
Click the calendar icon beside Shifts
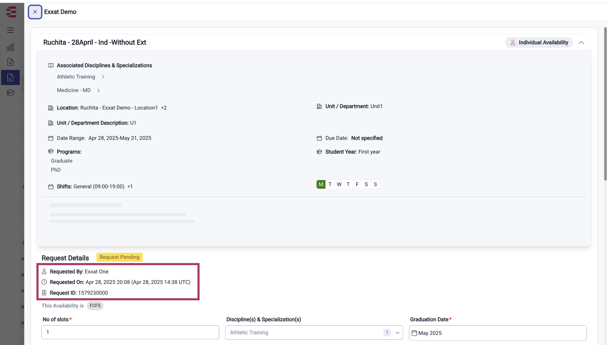click(51, 187)
